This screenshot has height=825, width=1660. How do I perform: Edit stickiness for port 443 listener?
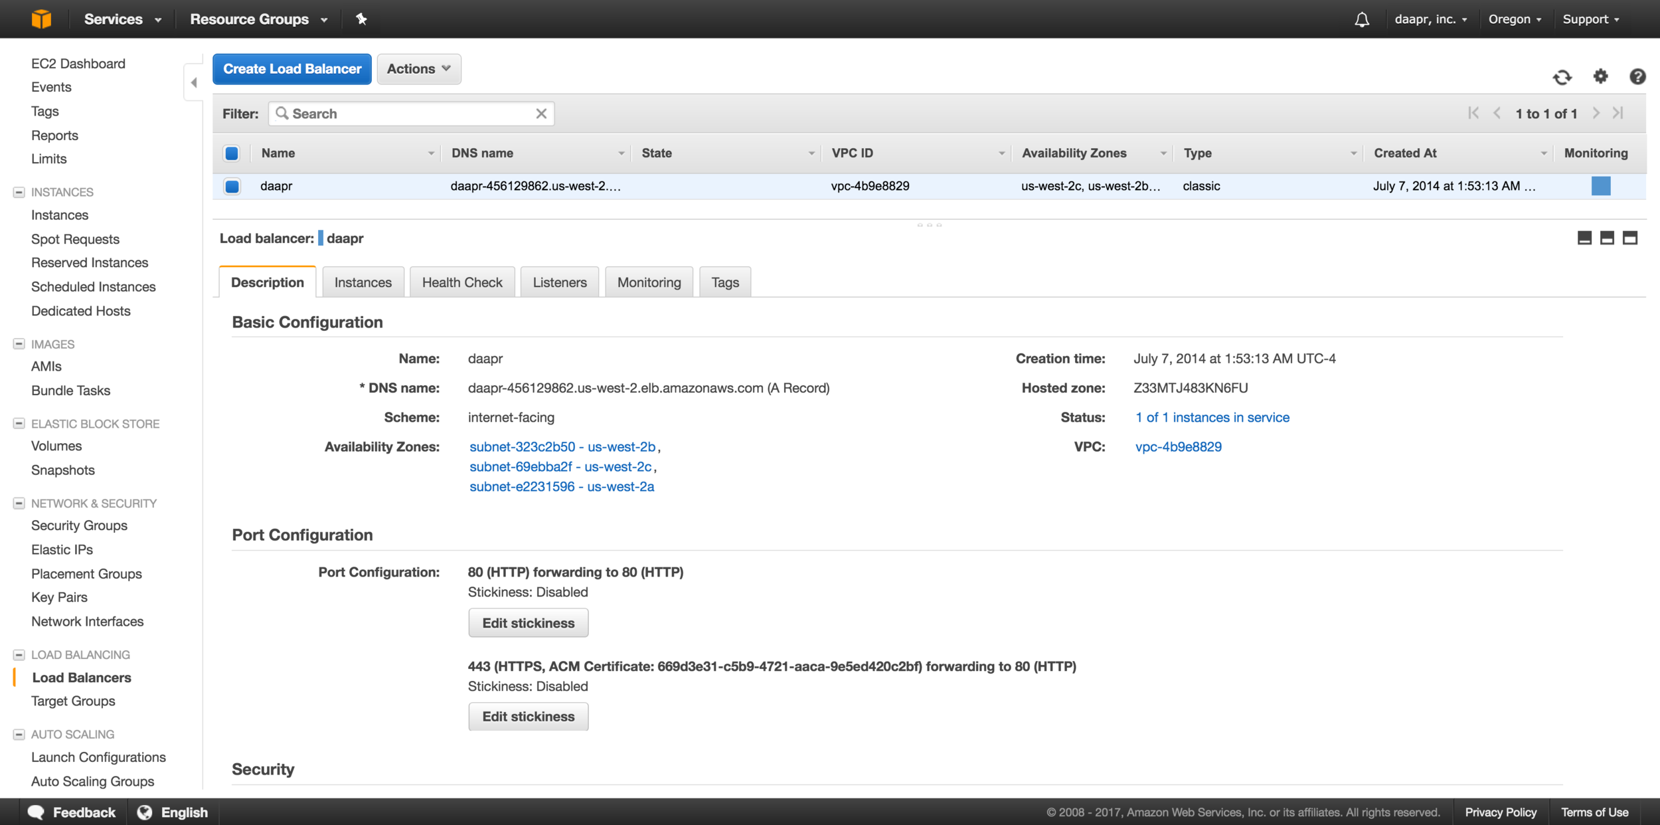pyautogui.click(x=529, y=717)
